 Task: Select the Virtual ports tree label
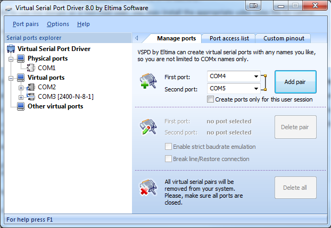point(46,78)
